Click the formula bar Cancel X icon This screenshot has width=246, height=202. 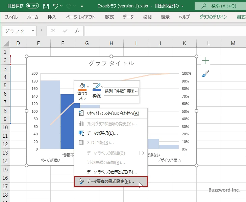click(x=53, y=31)
